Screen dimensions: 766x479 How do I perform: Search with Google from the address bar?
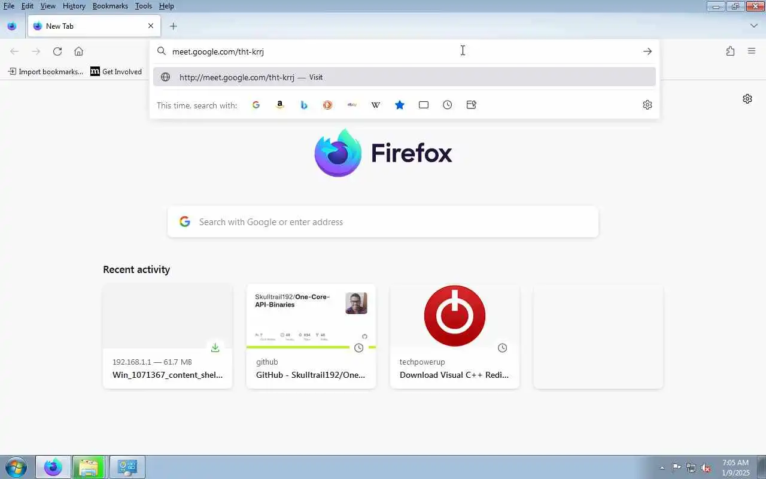tap(256, 105)
